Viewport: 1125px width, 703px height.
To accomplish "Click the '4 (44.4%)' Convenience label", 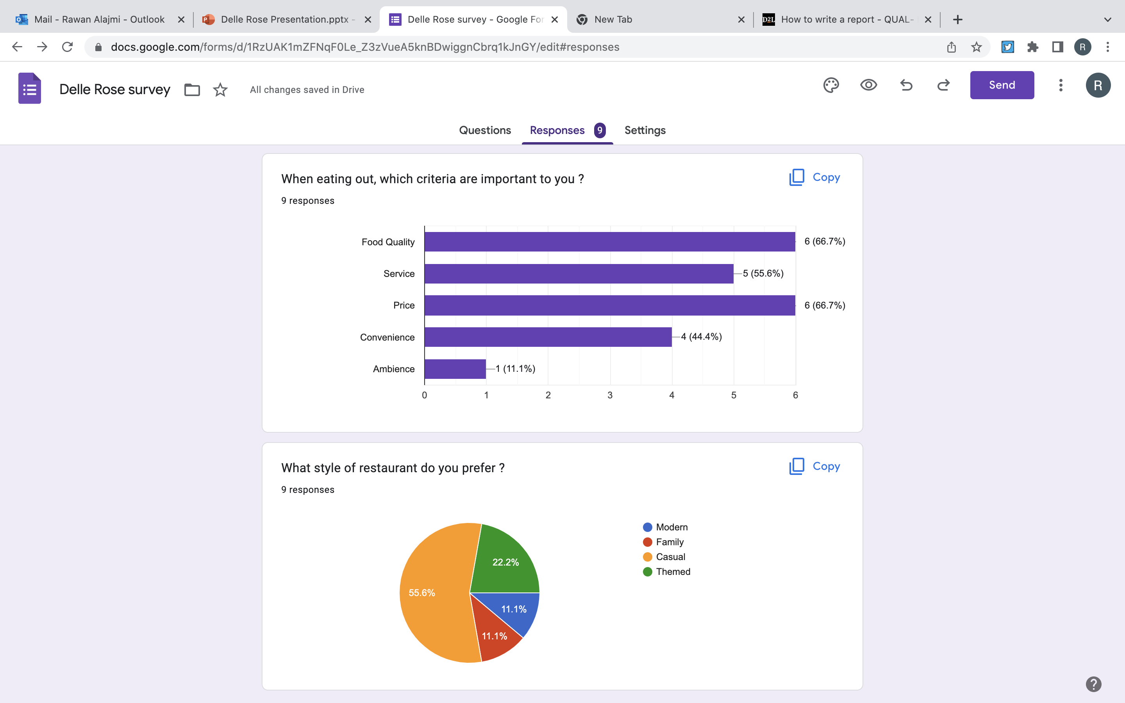I will [x=701, y=337].
